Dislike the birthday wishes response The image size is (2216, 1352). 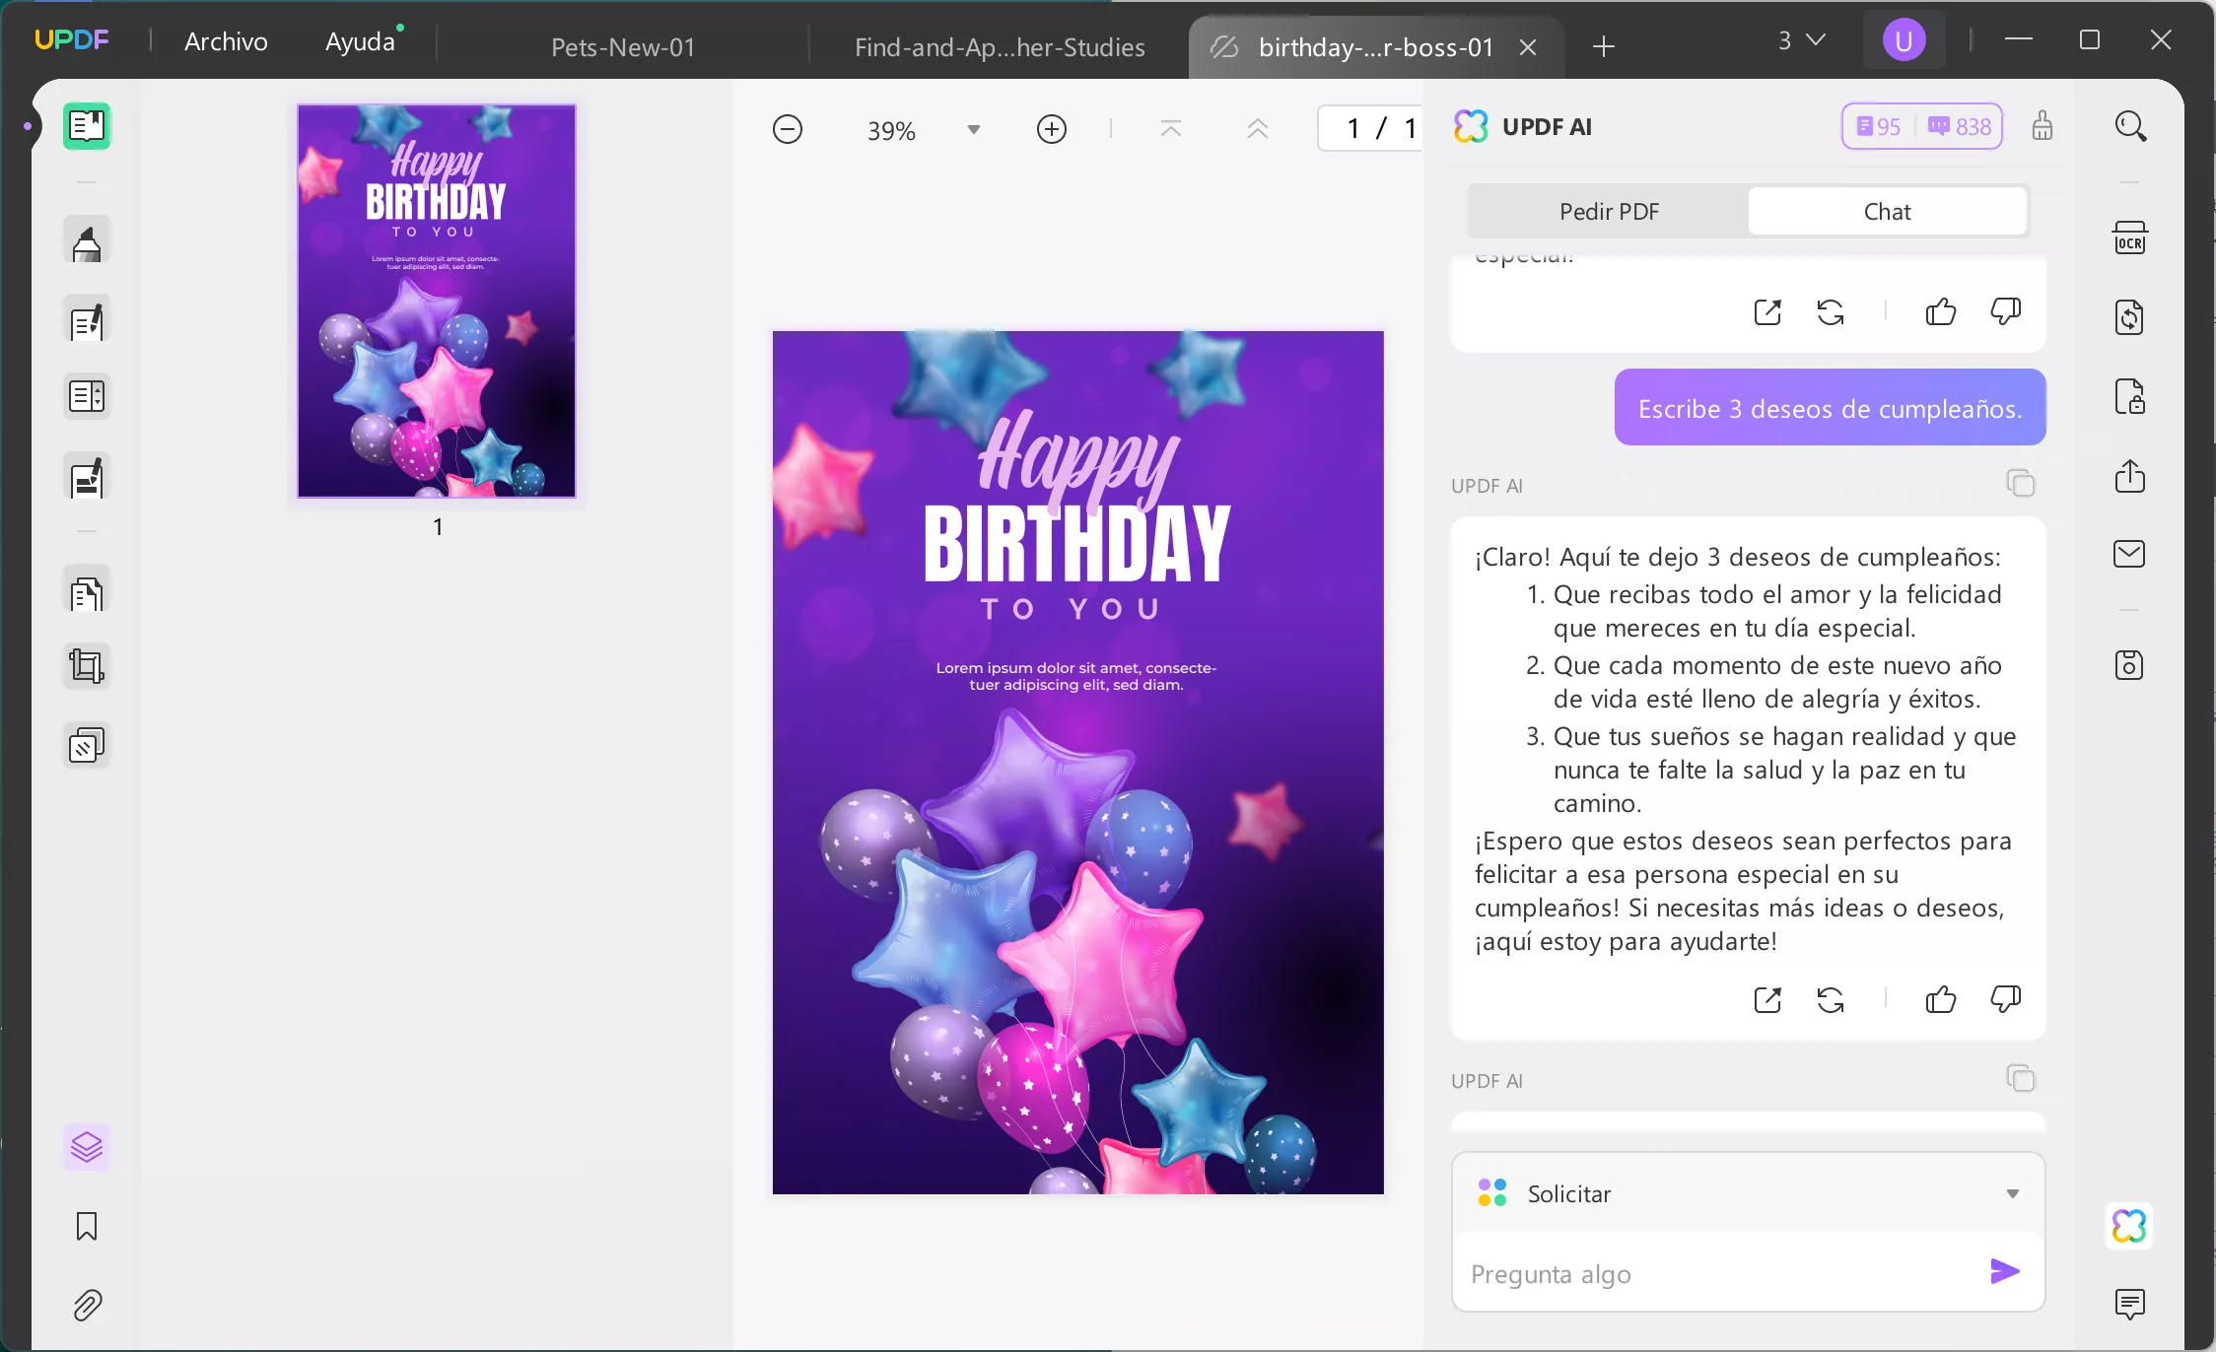(x=2005, y=1000)
